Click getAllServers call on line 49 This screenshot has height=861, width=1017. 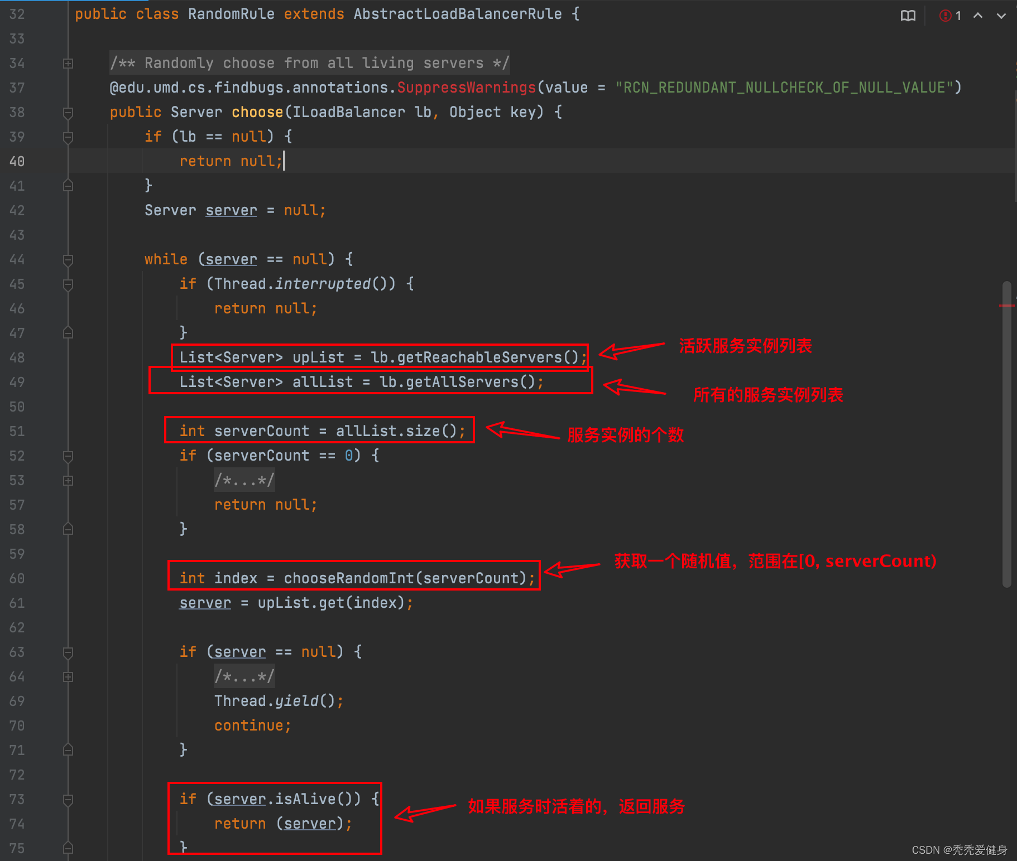[x=462, y=382]
